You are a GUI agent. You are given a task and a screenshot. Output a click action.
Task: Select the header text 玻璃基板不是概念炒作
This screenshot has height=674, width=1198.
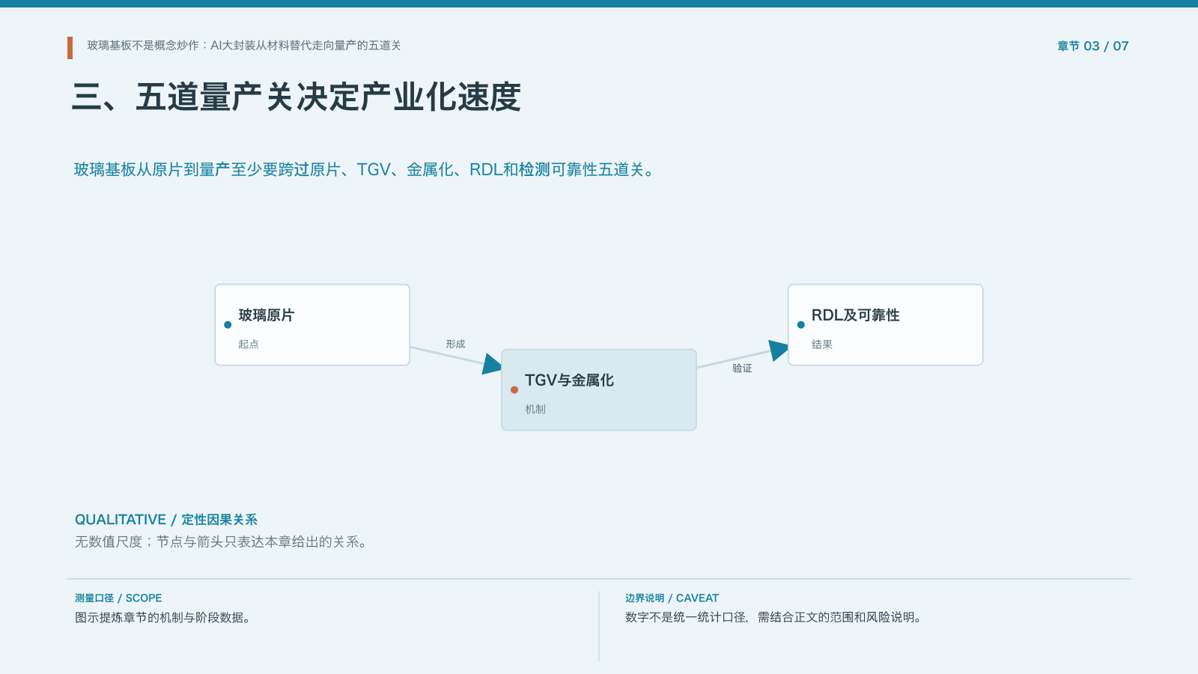coord(143,46)
